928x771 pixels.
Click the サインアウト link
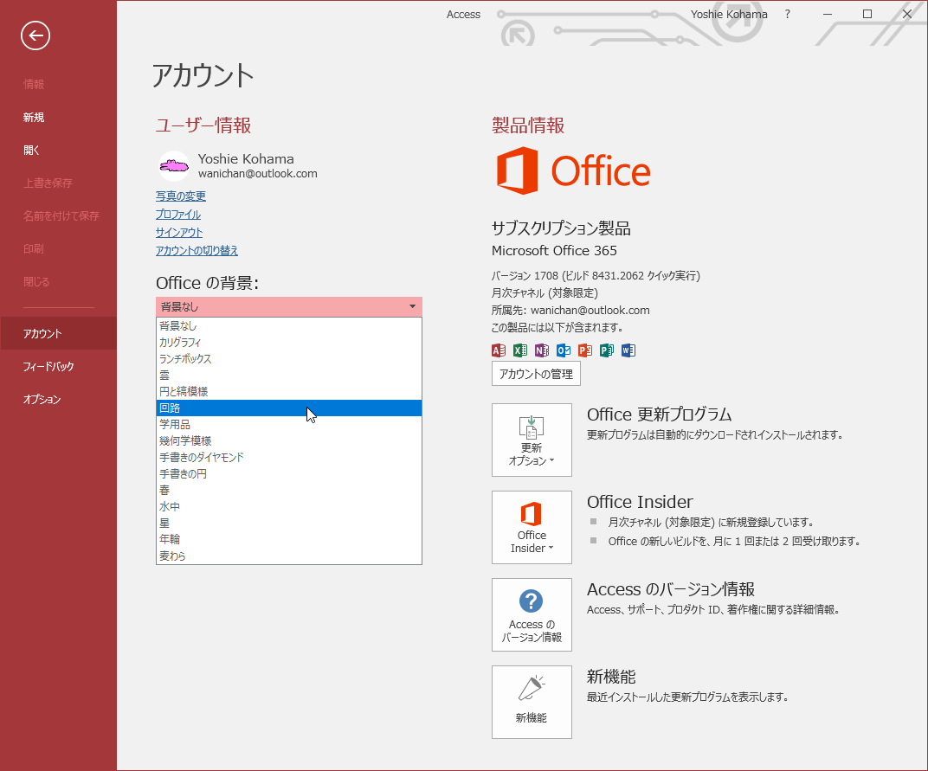coord(179,233)
